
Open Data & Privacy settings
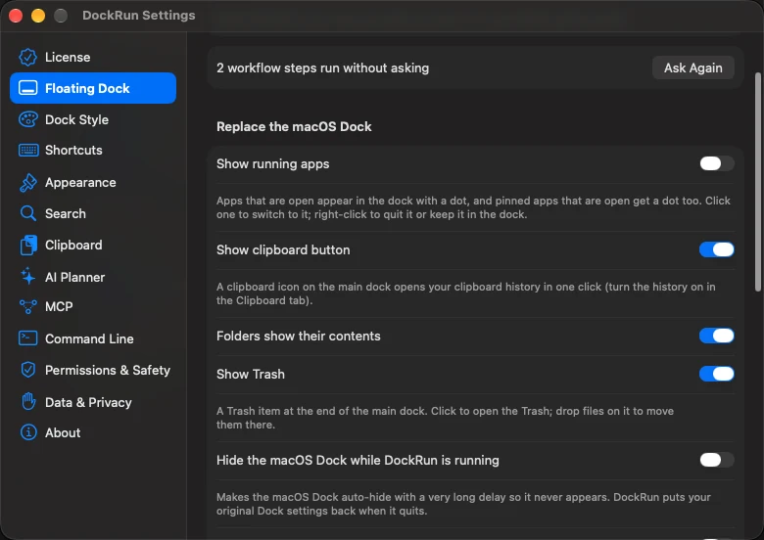[93, 402]
